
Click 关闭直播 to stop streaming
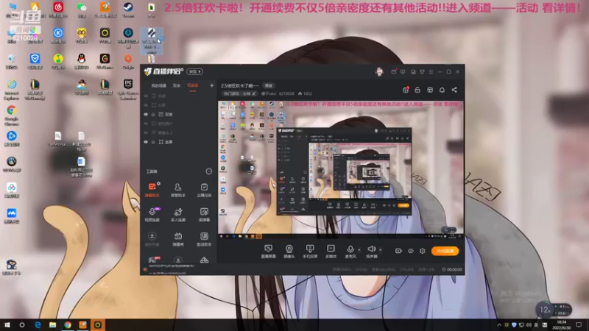(x=445, y=251)
